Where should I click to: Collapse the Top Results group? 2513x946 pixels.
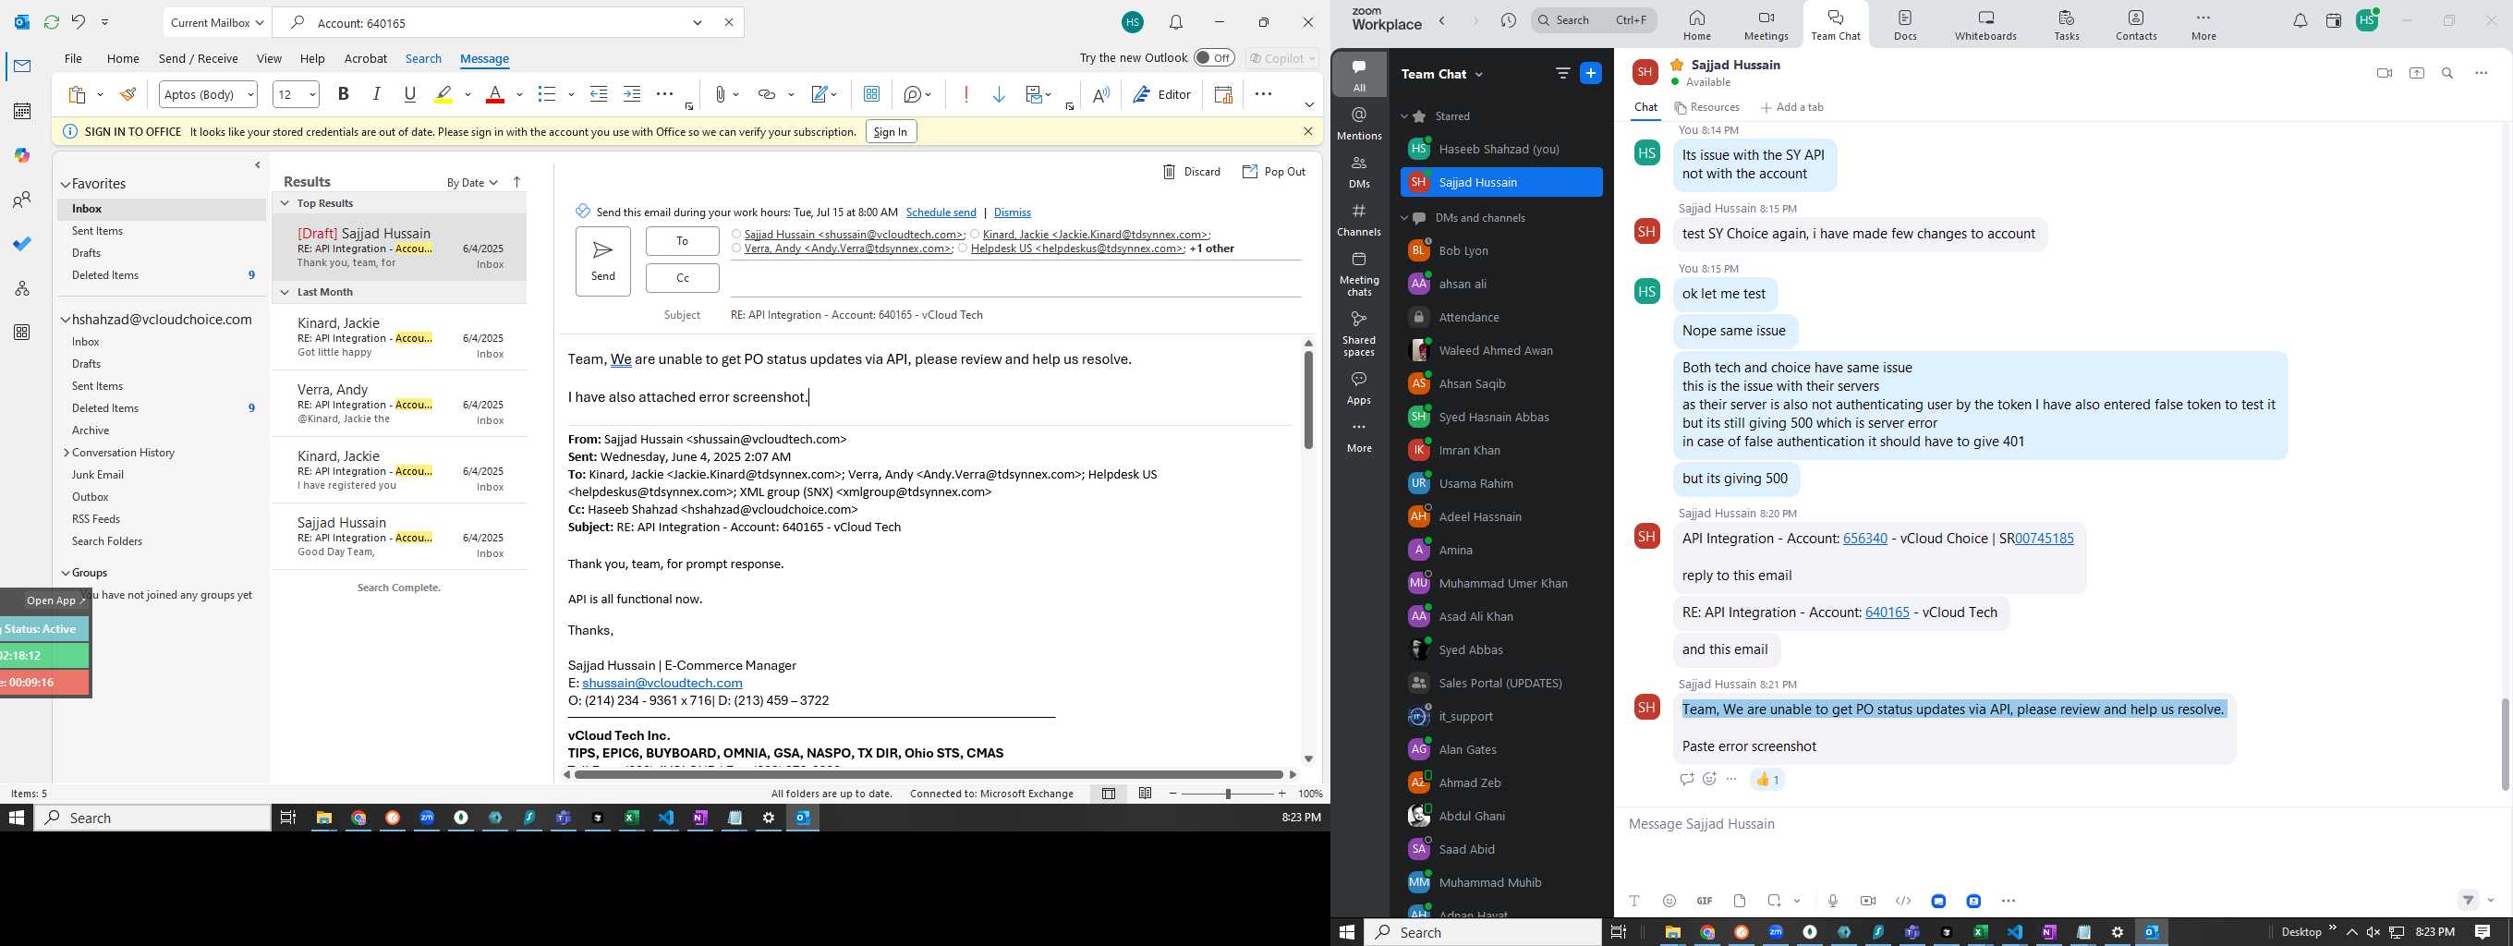click(x=285, y=203)
